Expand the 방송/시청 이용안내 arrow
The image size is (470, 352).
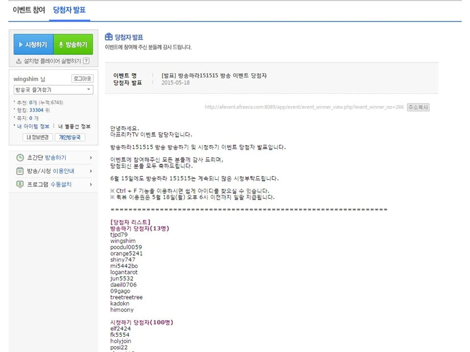click(x=91, y=171)
